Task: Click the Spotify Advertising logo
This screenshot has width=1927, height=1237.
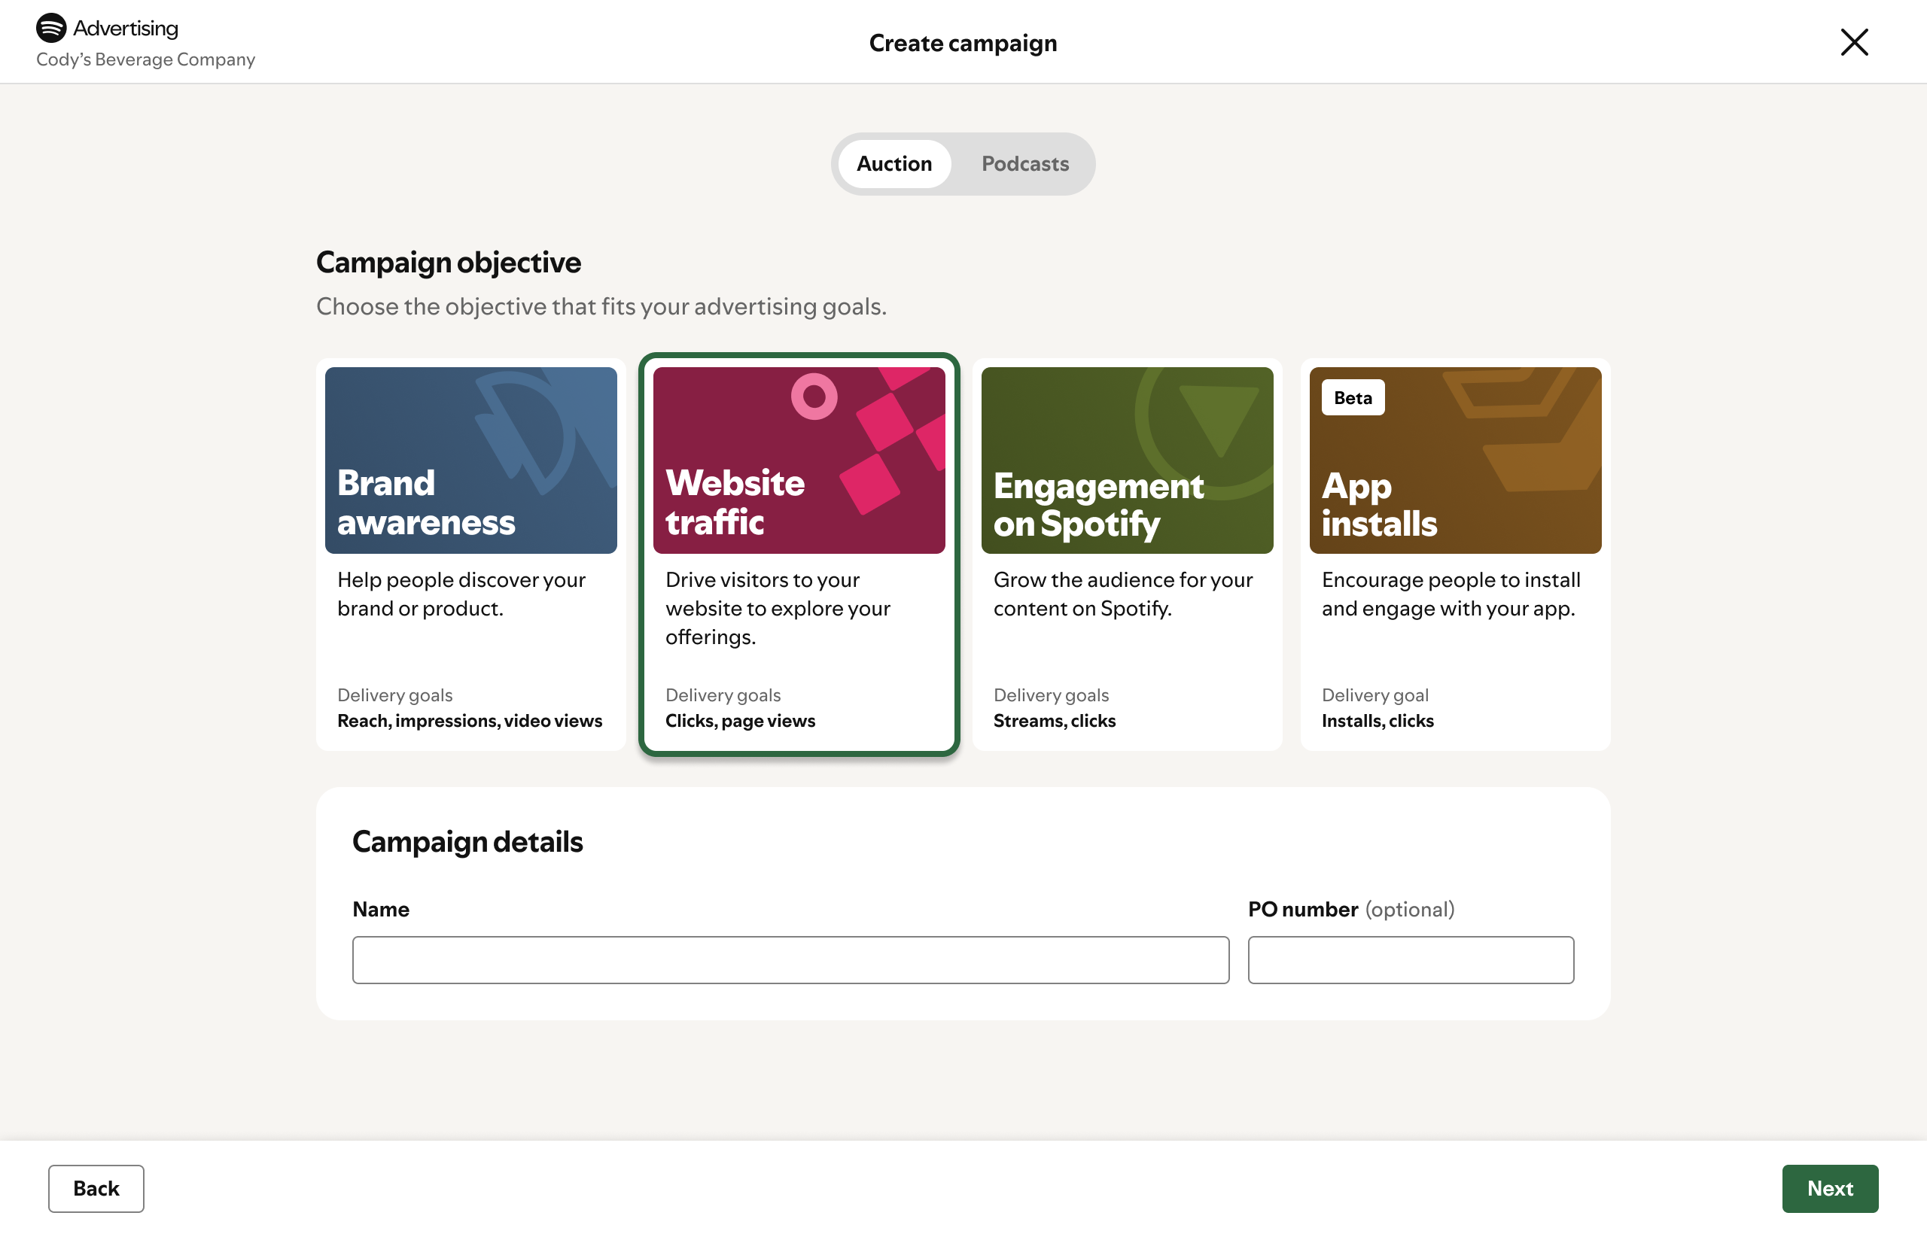Action: [107, 28]
